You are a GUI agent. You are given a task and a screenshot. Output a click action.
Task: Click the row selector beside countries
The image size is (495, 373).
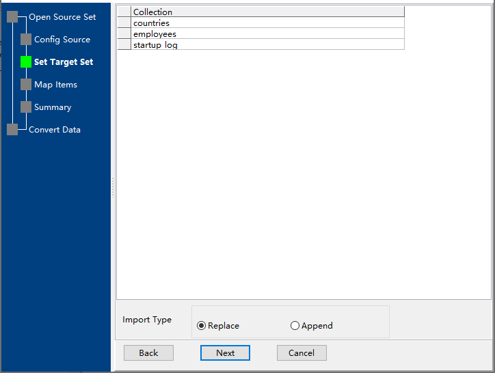coord(124,23)
